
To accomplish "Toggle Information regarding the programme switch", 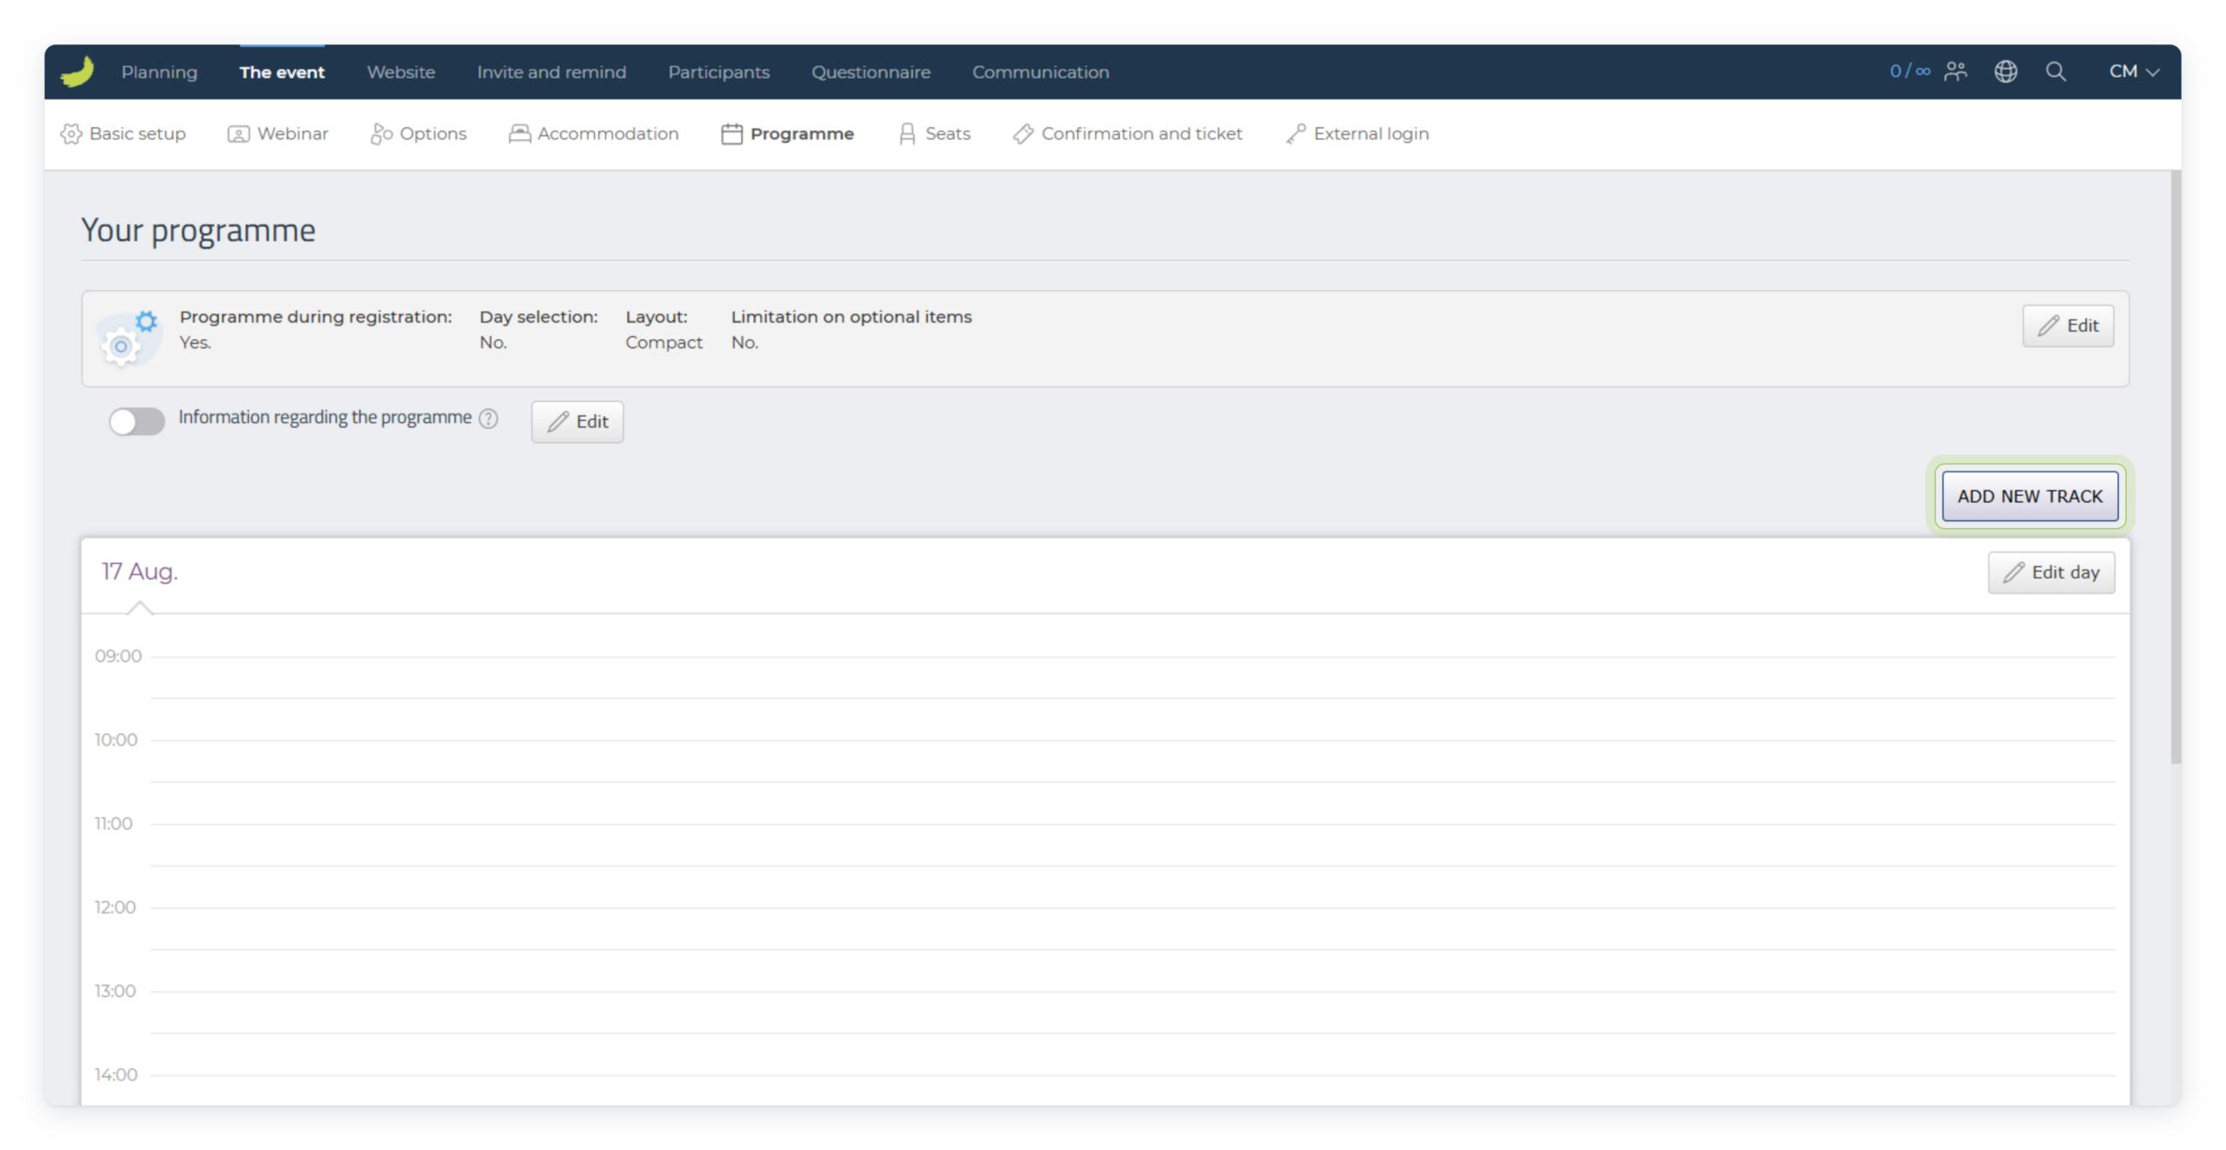I will tap(137, 421).
